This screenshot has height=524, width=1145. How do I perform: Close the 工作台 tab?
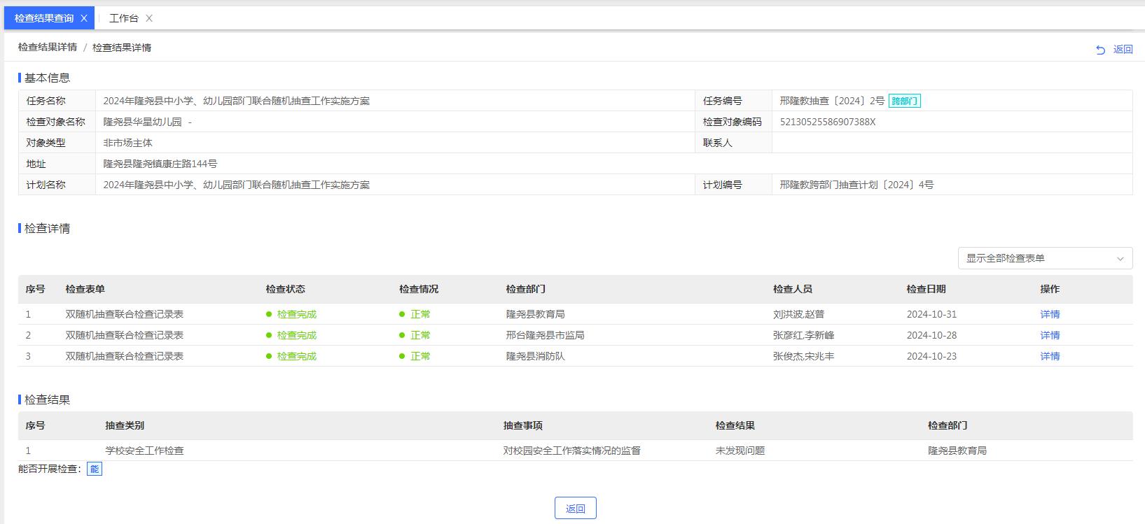[149, 19]
